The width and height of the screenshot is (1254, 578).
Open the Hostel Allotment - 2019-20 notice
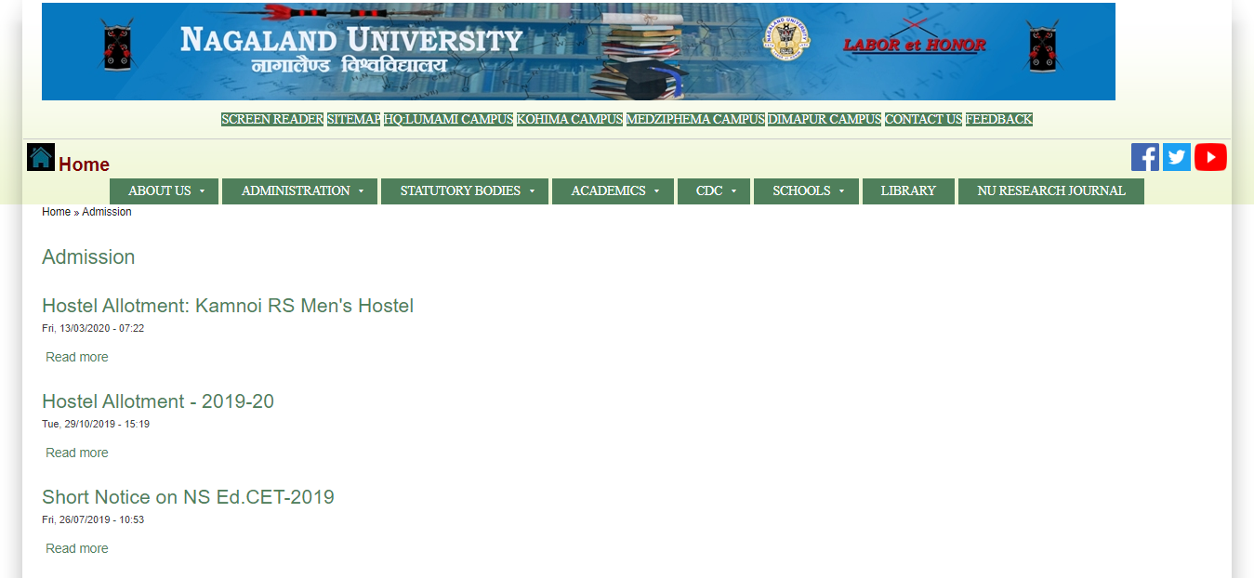[x=157, y=401]
